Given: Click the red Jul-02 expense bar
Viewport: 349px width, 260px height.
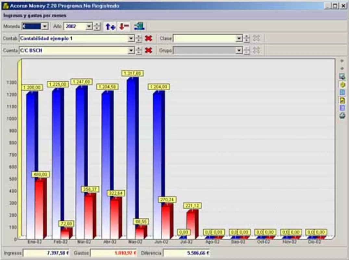Looking at the screenshot, I should point(193,224).
